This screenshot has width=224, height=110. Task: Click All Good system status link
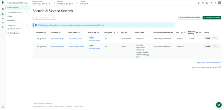point(49,104)
